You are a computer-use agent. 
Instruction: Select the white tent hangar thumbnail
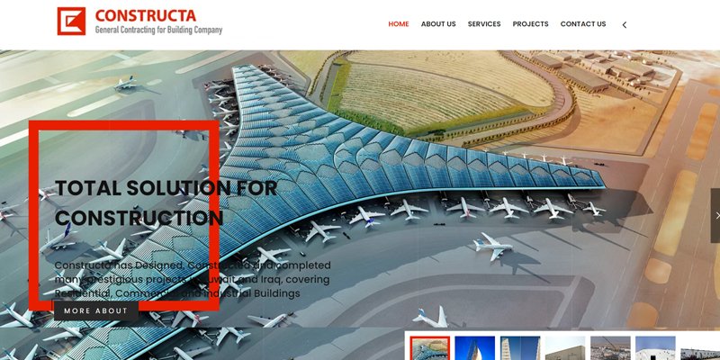(x=655, y=348)
